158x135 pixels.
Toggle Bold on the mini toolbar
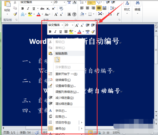click(x=50, y=32)
